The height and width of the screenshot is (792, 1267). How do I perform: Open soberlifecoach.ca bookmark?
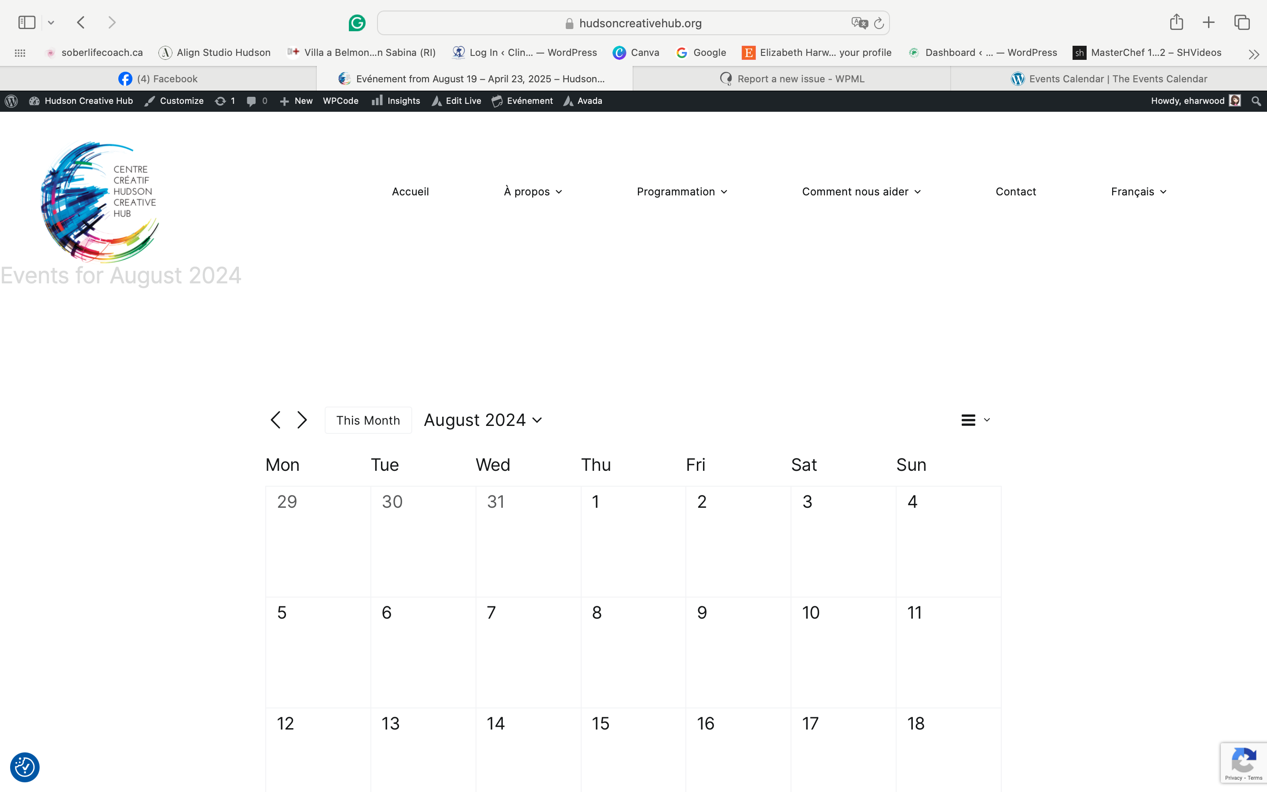[94, 52]
